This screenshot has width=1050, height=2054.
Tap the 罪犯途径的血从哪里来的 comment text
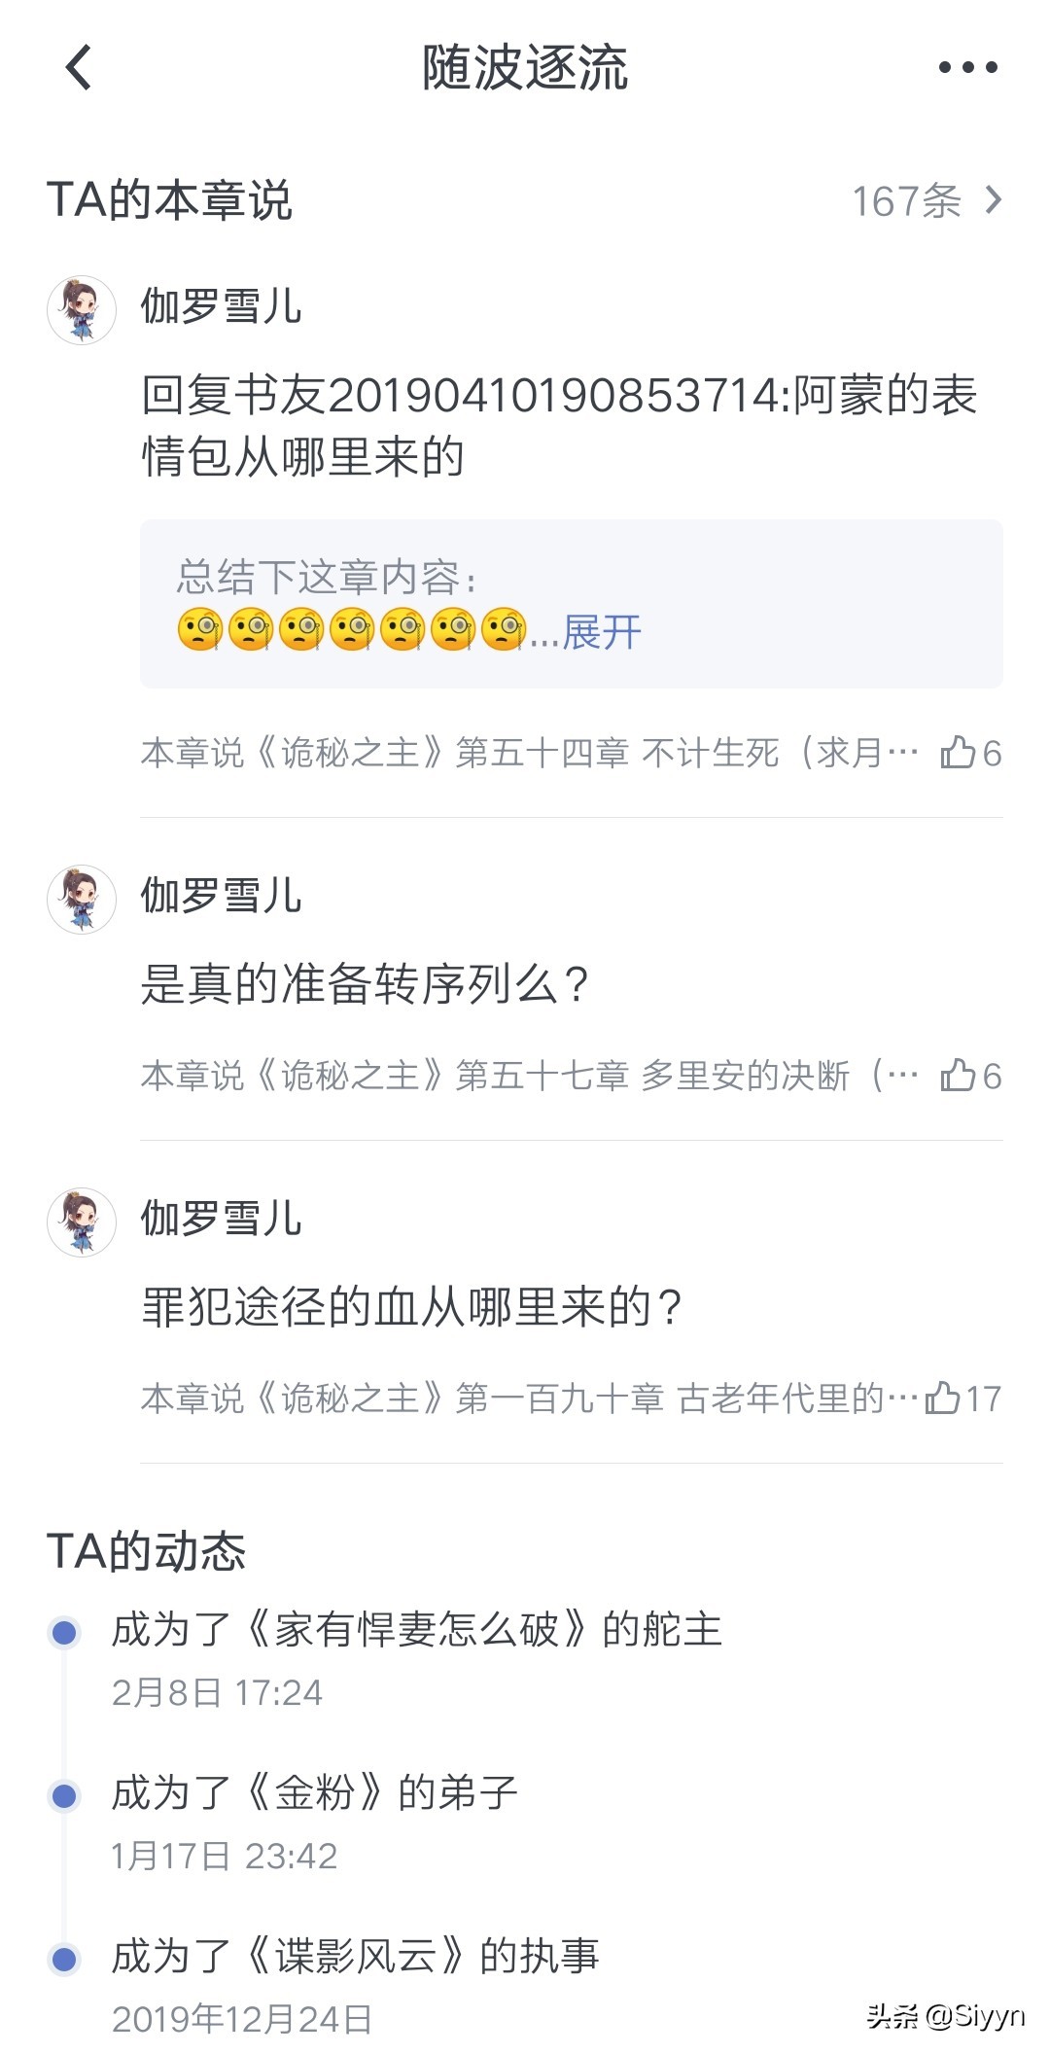coord(412,1307)
